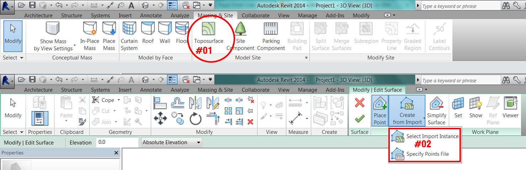Screen dimensions: 526x170
Task: Click the Wall by face tool
Action: 165,33
